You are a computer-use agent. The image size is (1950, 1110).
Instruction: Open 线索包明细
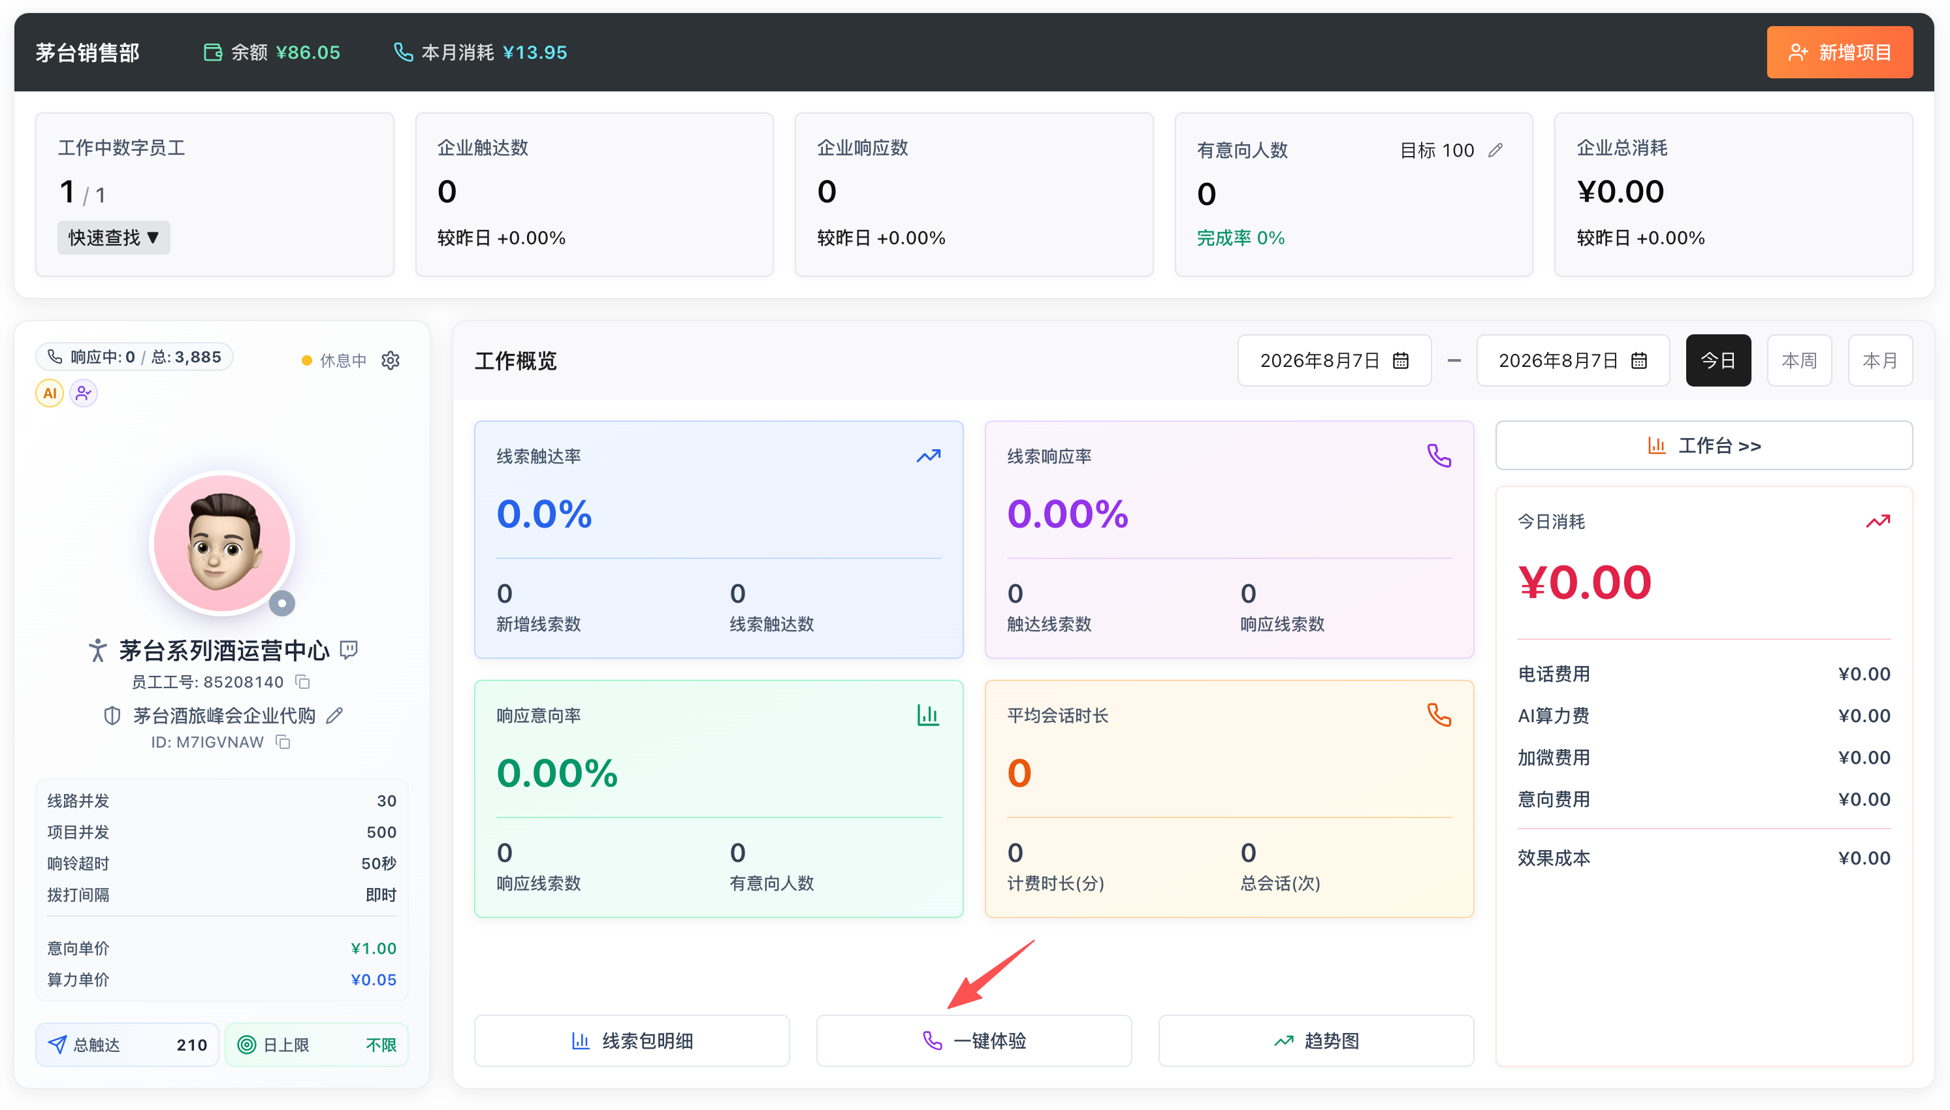pos(631,1041)
